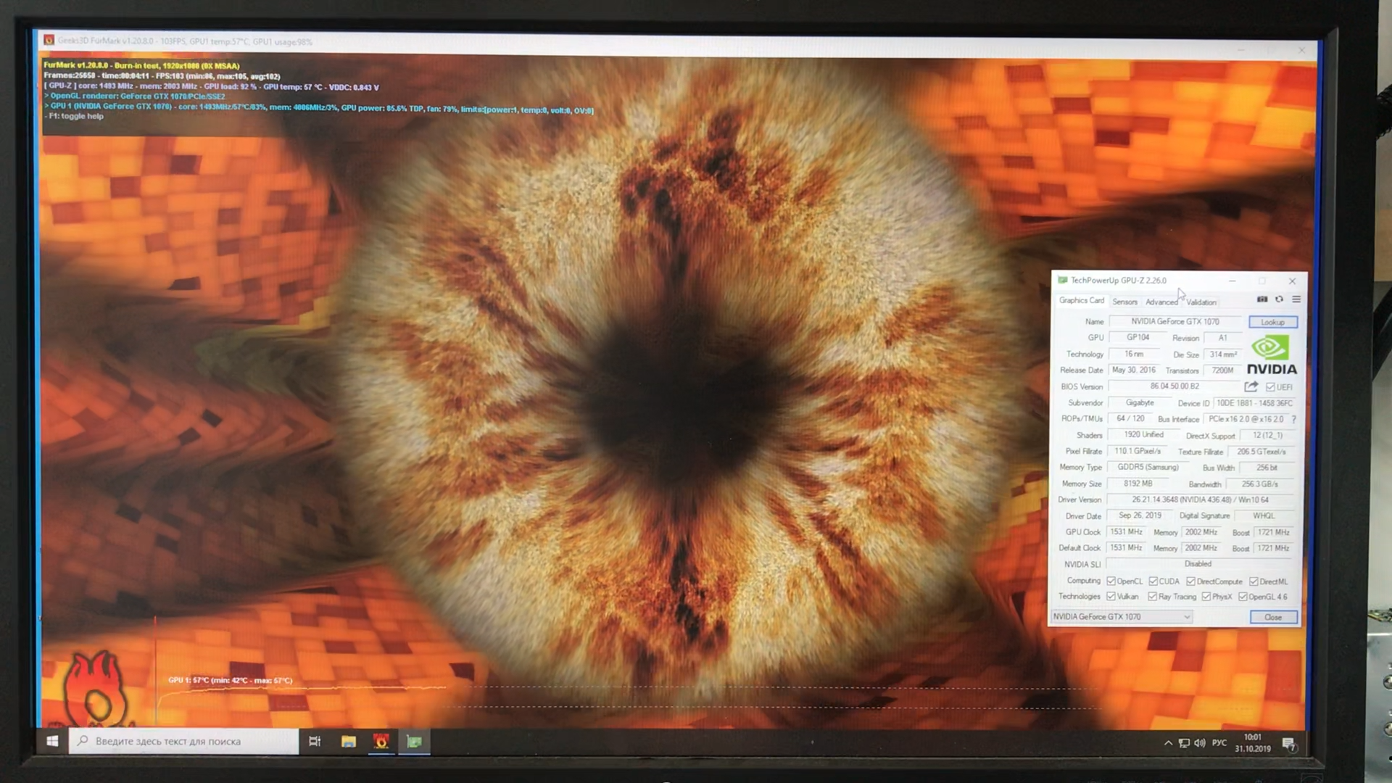Click GPU-Z refresh icon
Image resolution: width=1392 pixels, height=783 pixels.
pos(1280,299)
